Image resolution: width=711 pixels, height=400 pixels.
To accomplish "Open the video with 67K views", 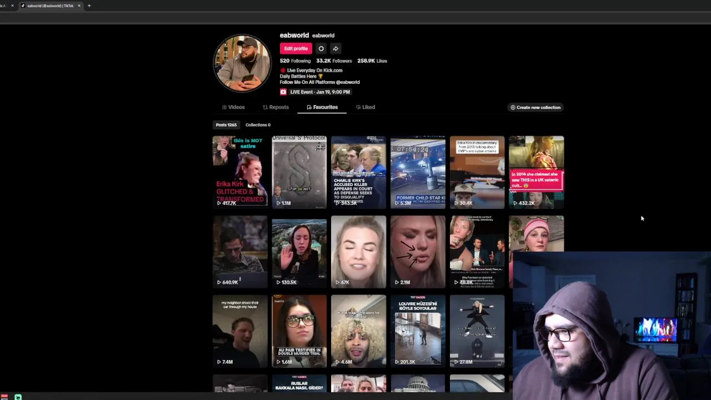I will coord(358,252).
